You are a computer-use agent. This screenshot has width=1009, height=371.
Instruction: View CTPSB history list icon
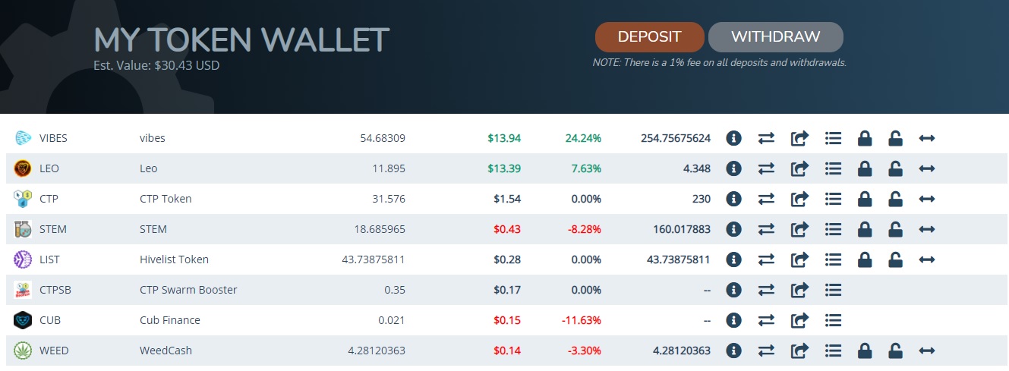[x=834, y=290]
